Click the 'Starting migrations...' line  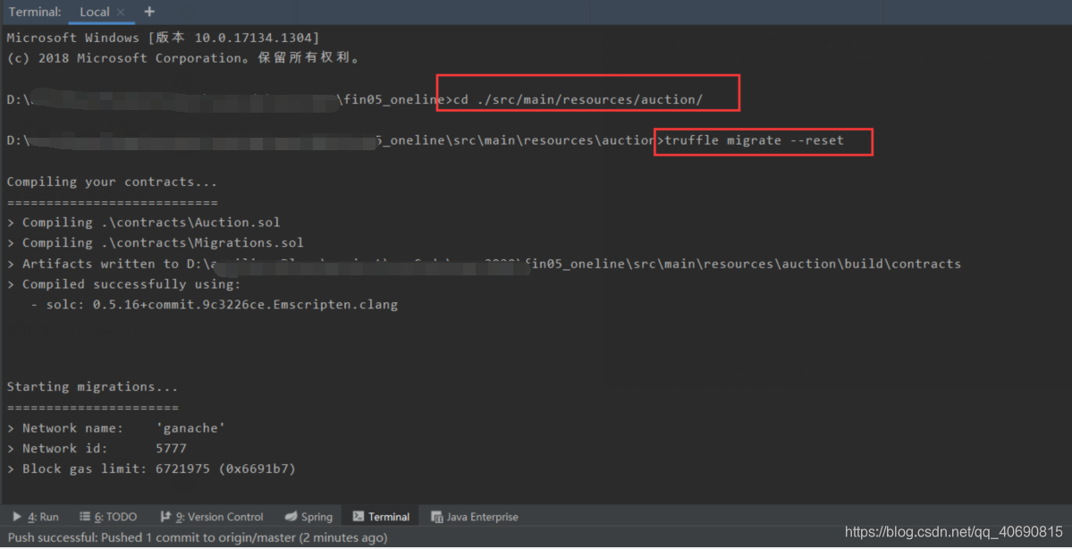point(92,387)
